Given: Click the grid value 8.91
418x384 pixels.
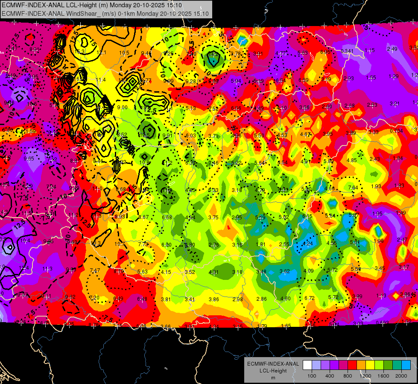Looking at the screenshot, I should coord(34,49).
